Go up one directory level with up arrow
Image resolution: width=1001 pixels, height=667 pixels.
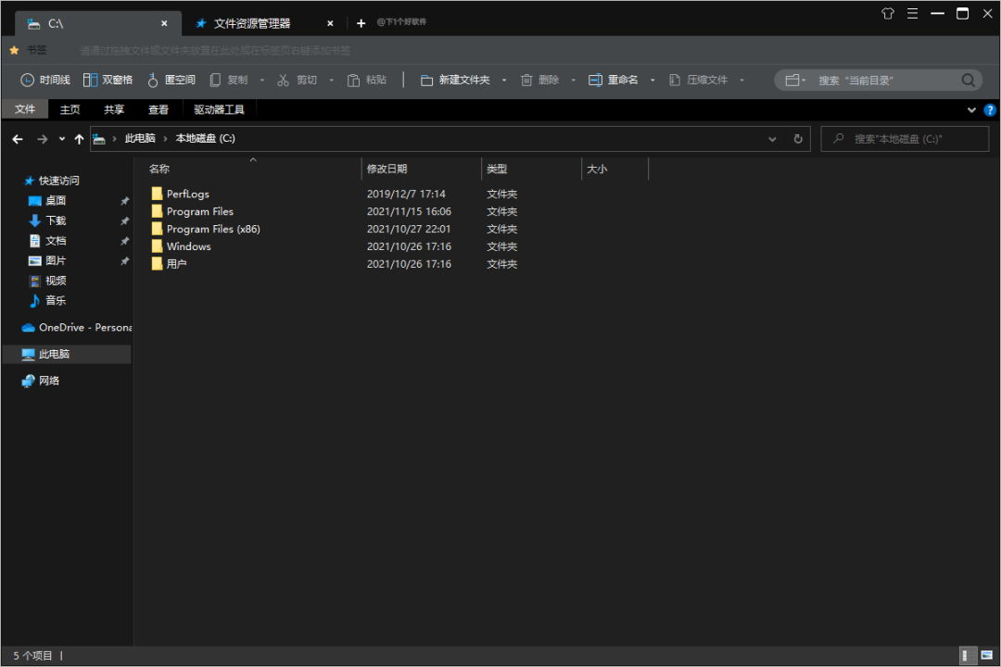click(79, 139)
